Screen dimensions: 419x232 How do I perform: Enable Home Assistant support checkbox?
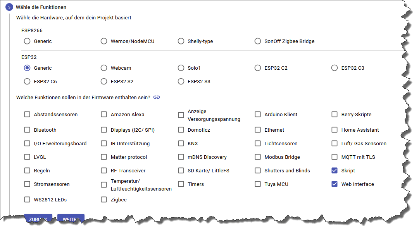pyautogui.click(x=335, y=130)
